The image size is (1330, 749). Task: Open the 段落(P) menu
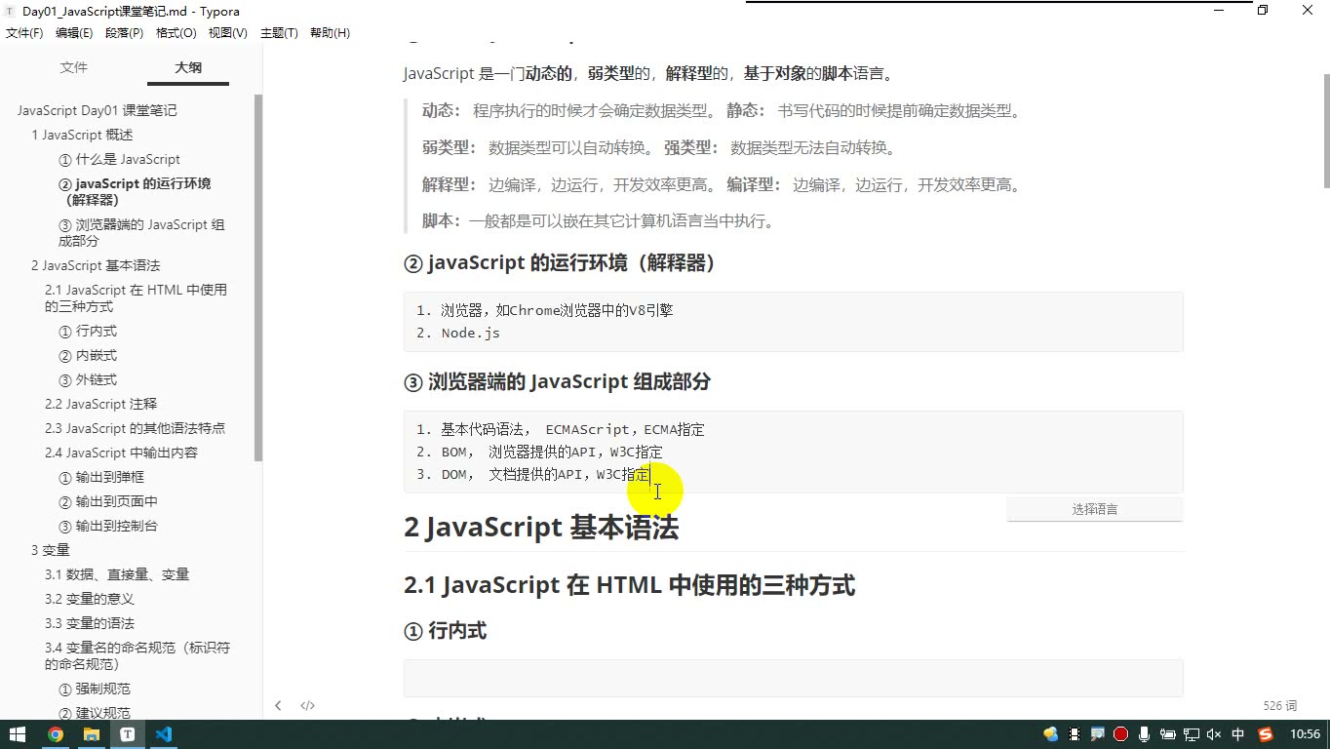(124, 33)
